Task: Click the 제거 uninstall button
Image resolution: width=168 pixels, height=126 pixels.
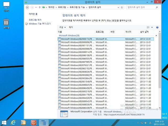Action: (71, 27)
